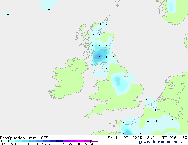Click the 10–15 mm legend swatch
Screen dimensions: 188x145
pos(39,141)
